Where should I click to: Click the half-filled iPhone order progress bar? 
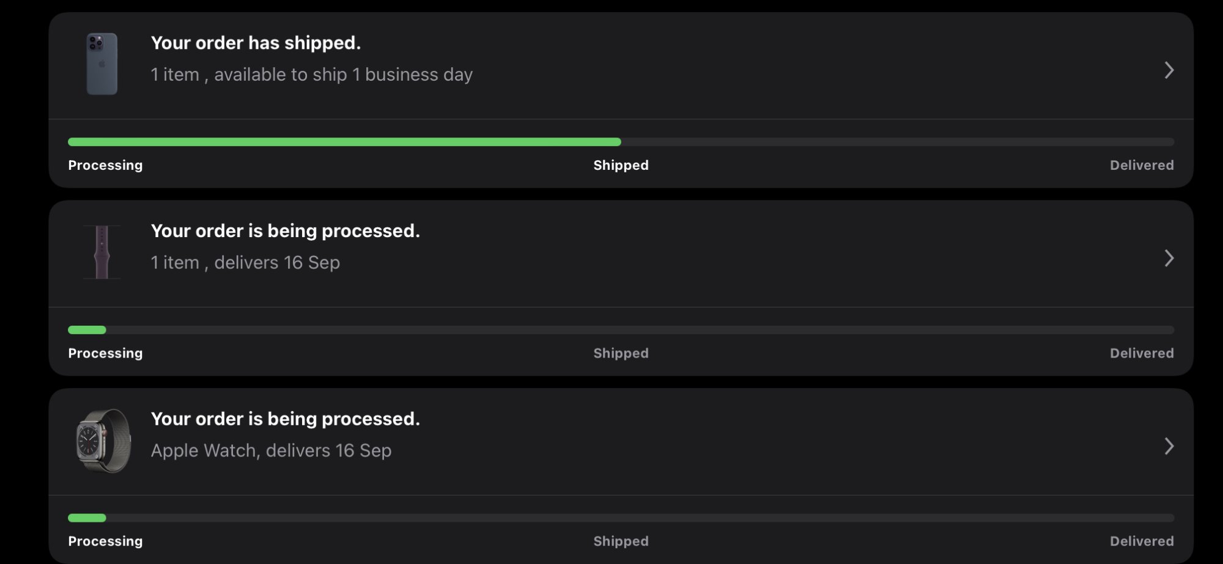(x=621, y=142)
